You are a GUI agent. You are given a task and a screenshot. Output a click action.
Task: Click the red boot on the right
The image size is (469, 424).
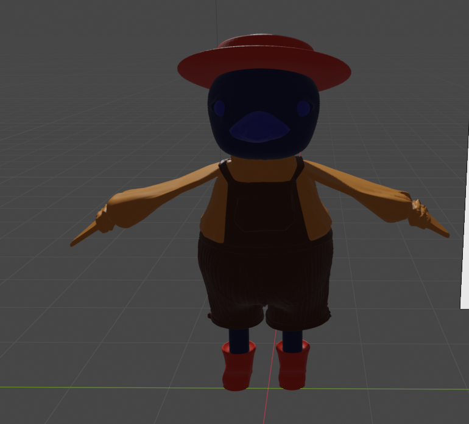tap(293, 367)
